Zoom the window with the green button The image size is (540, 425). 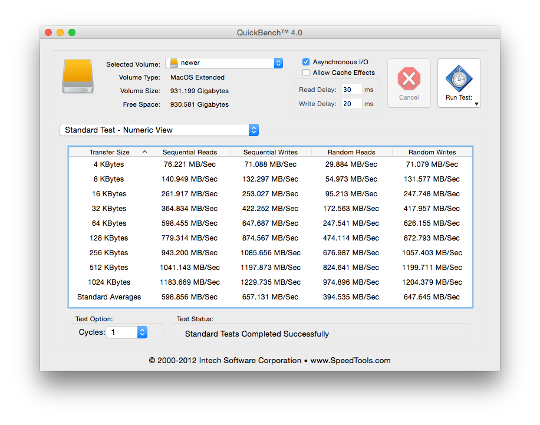(x=72, y=32)
